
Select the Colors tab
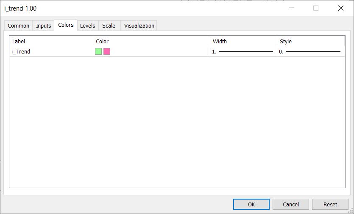(66, 25)
